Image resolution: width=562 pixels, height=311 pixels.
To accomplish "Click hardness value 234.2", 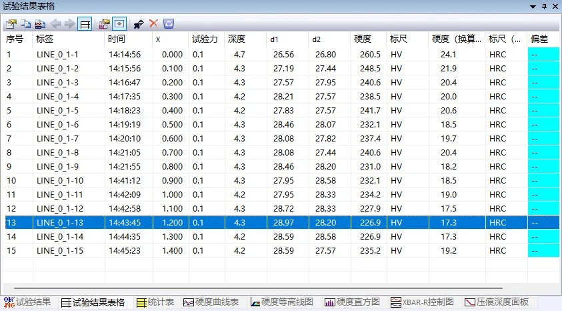I will 370,194.
